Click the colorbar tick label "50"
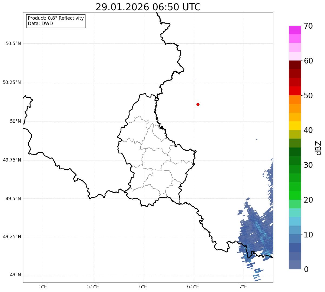 (x=309, y=96)
